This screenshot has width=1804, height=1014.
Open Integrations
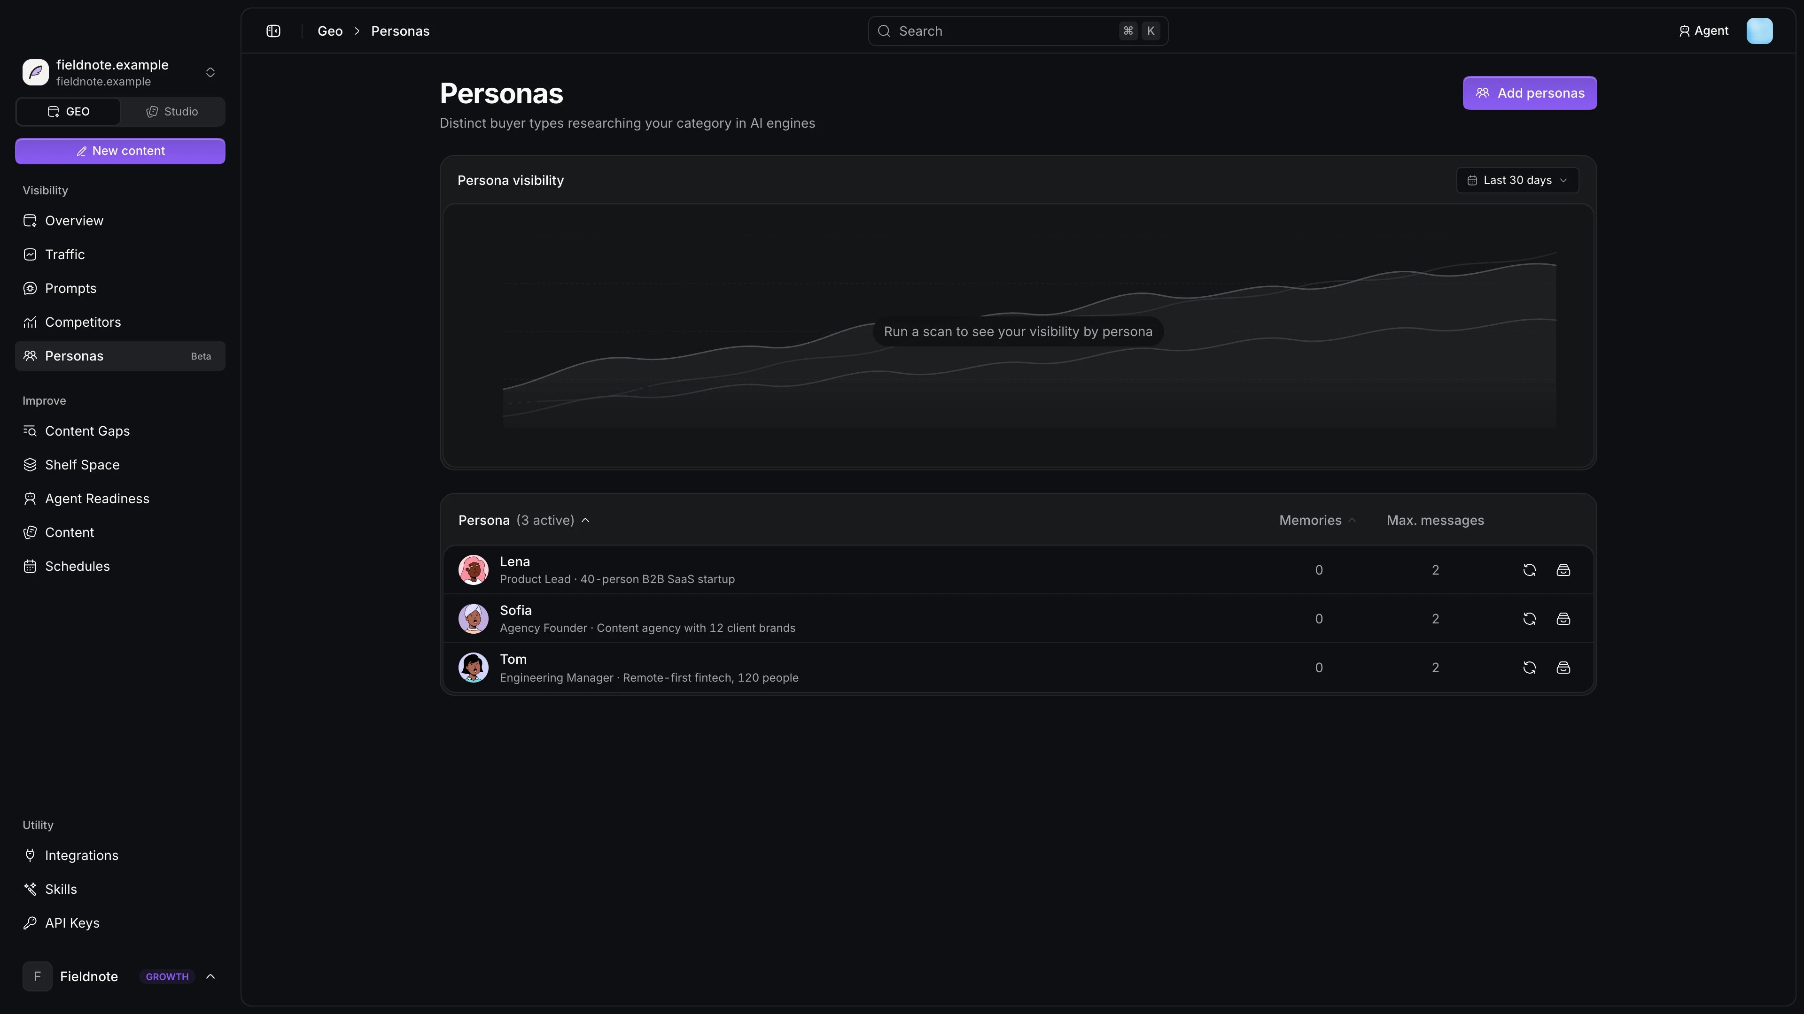point(120,855)
